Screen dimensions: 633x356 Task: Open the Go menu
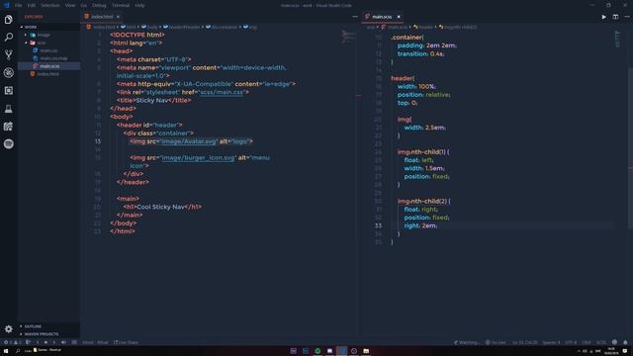[83, 5]
